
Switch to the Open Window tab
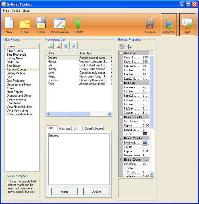click(x=94, y=129)
